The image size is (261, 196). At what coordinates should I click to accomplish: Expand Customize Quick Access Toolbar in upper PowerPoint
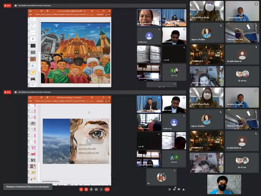(x=53, y=11)
